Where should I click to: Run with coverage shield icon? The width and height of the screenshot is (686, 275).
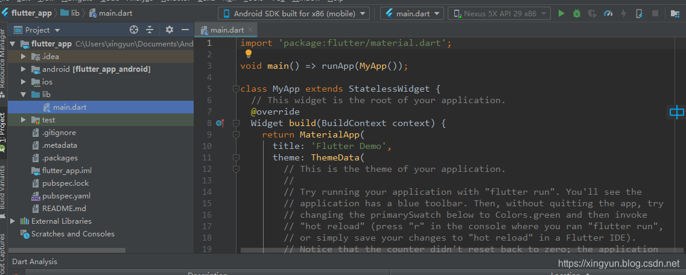click(592, 13)
